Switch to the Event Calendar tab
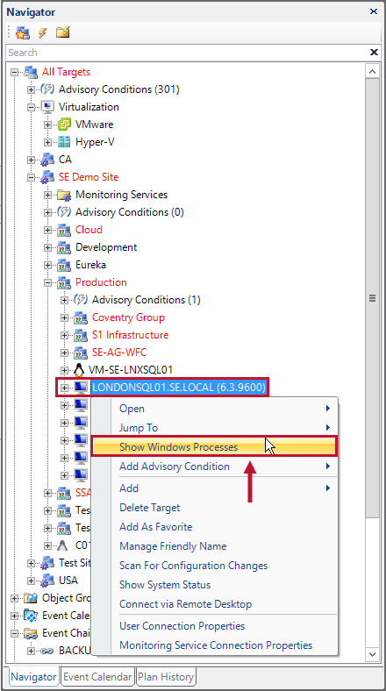386x691 pixels. (x=97, y=677)
